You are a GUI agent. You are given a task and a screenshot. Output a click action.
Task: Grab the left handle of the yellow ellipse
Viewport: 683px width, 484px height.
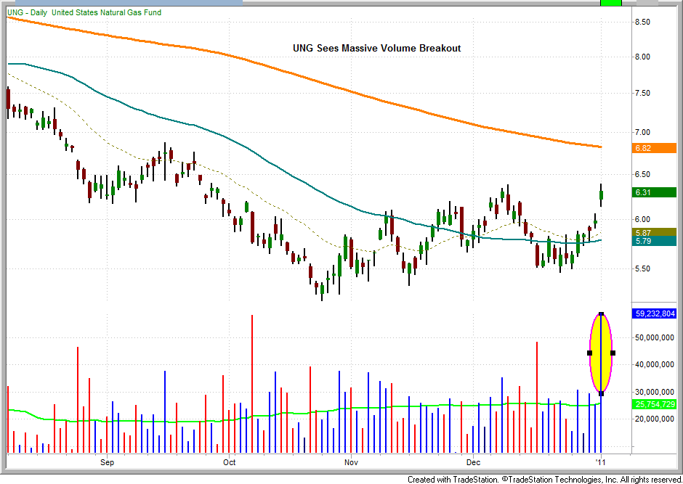[x=590, y=353]
